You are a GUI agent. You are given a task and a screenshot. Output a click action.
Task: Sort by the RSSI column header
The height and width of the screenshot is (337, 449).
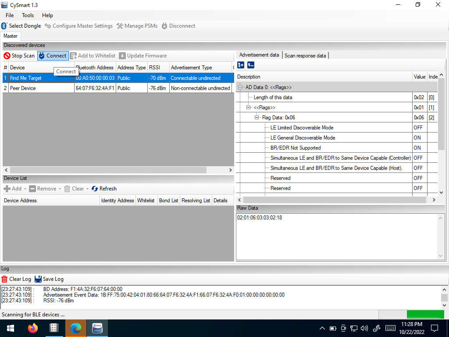coord(158,67)
